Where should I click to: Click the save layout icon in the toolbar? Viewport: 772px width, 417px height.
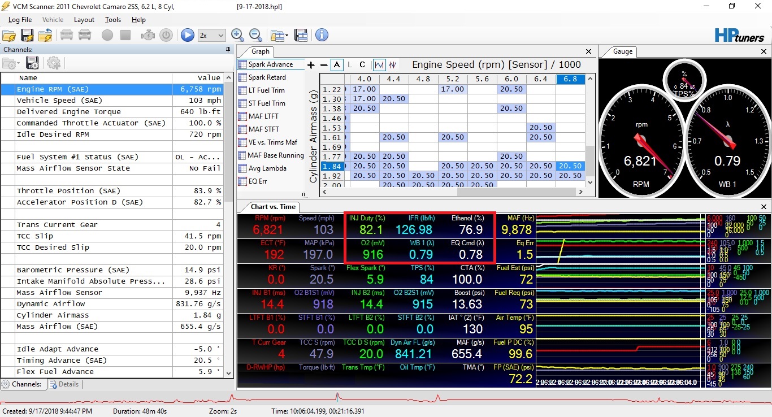[x=301, y=35]
